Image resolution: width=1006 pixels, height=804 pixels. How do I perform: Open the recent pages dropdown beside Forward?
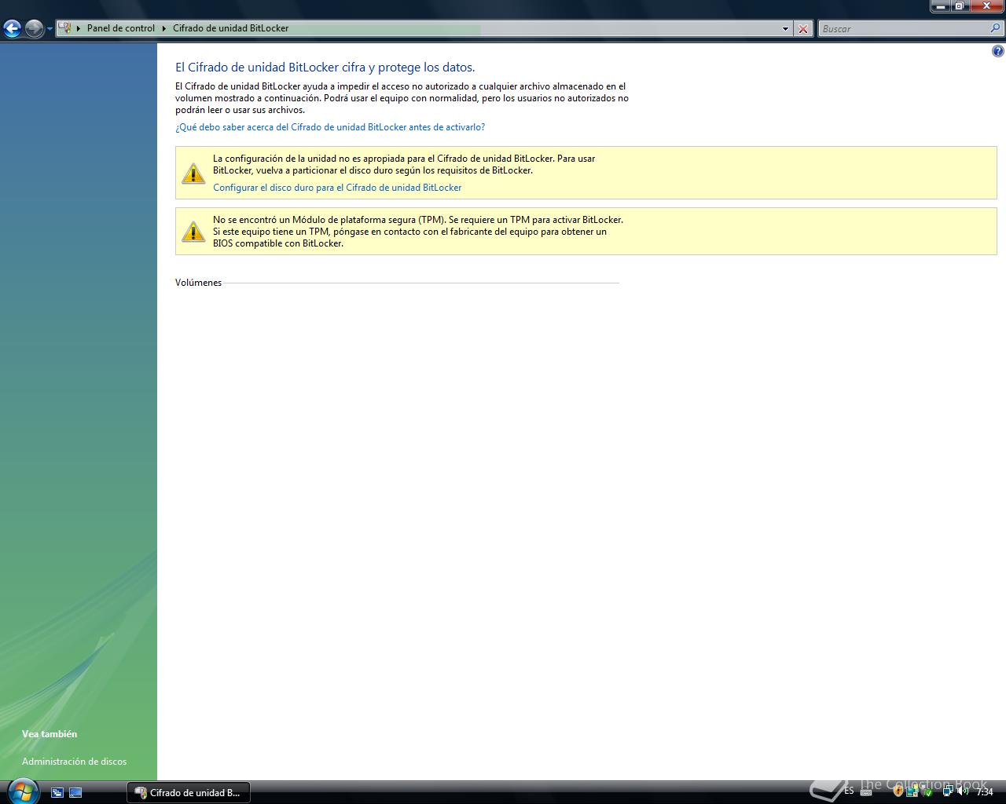pyautogui.click(x=50, y=29)
